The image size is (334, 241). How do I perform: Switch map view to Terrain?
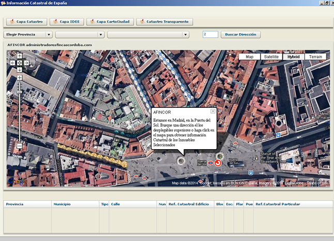tap(315, 57)
